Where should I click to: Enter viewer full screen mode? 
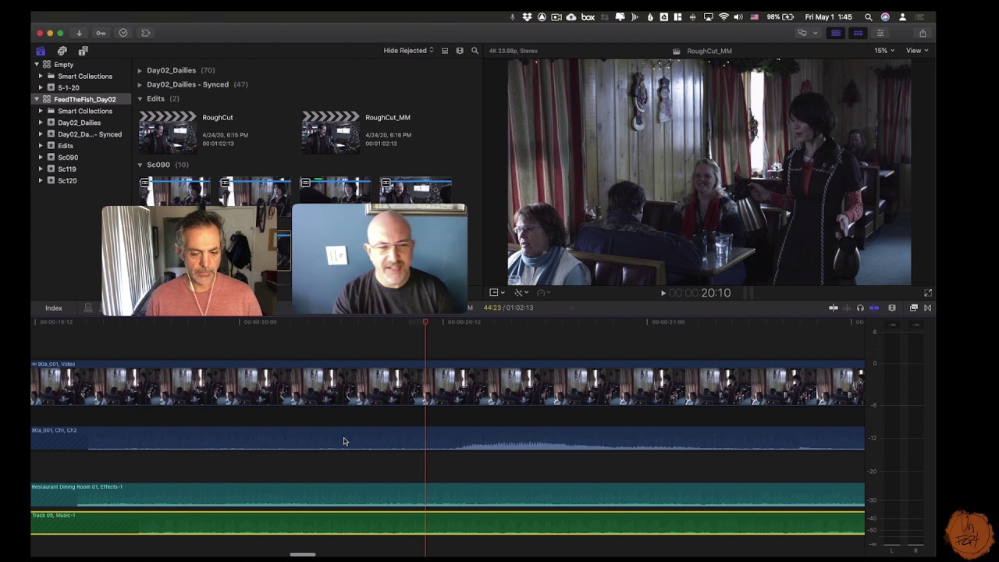pyautogui.click(x=928, y=293)
